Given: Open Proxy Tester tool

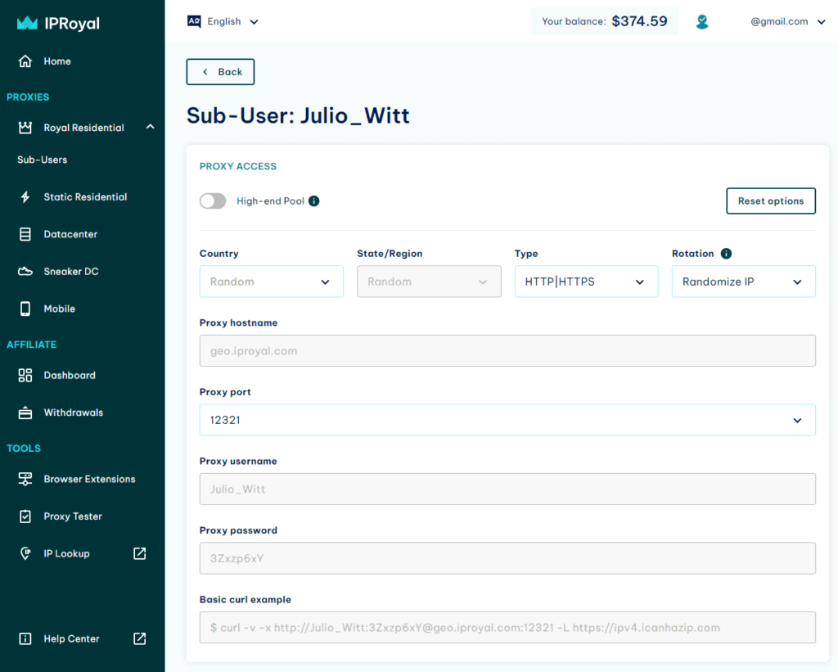Looking at the screenshot, I should tap(73, 516).
